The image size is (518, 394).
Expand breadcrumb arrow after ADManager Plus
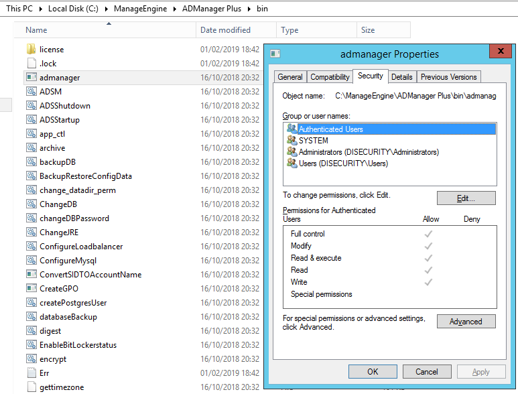pos(249,9)
